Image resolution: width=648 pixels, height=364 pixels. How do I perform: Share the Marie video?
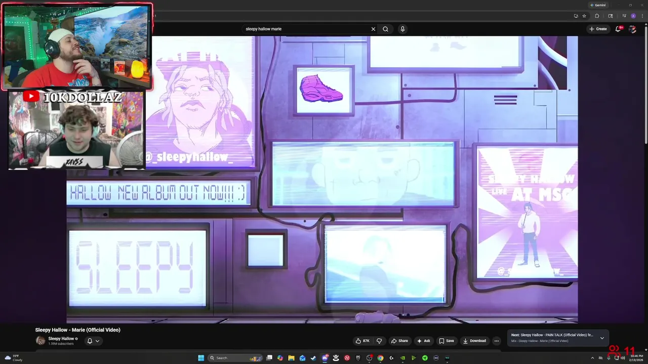click(399, 341)
